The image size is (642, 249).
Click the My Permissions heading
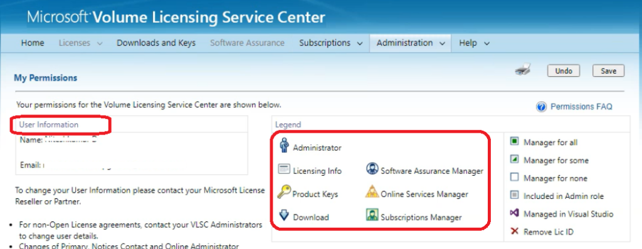(x=45, y=78)
